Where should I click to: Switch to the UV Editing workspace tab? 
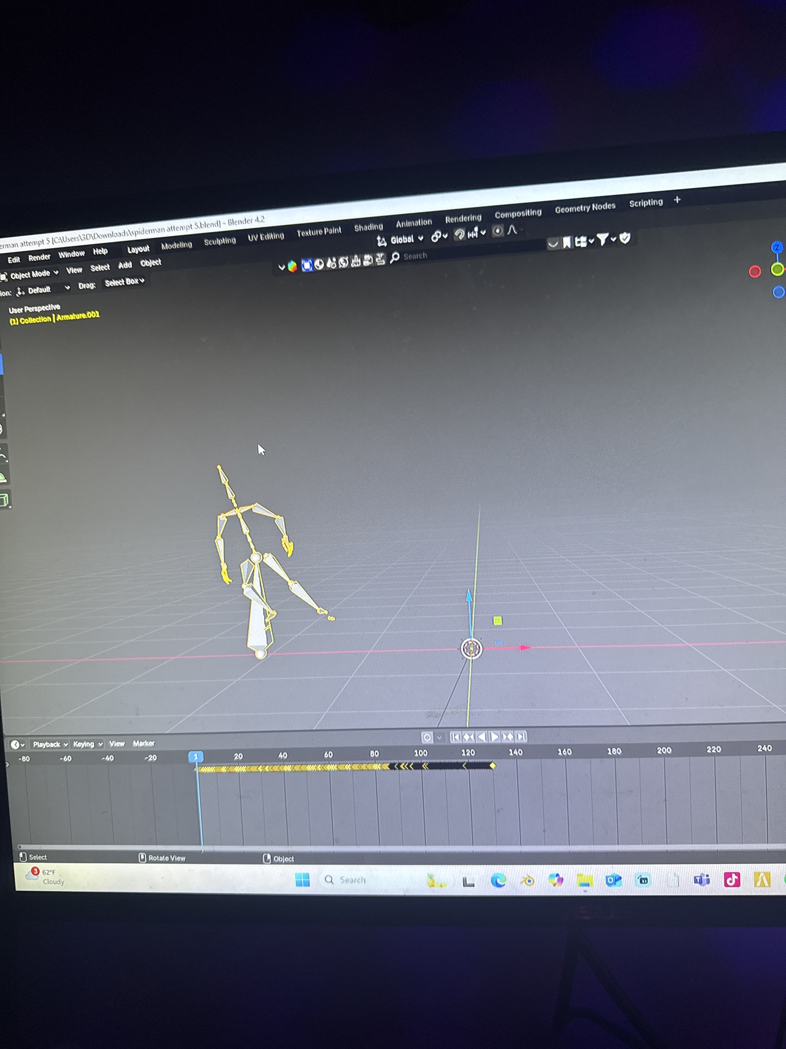(x=266, y=237)
